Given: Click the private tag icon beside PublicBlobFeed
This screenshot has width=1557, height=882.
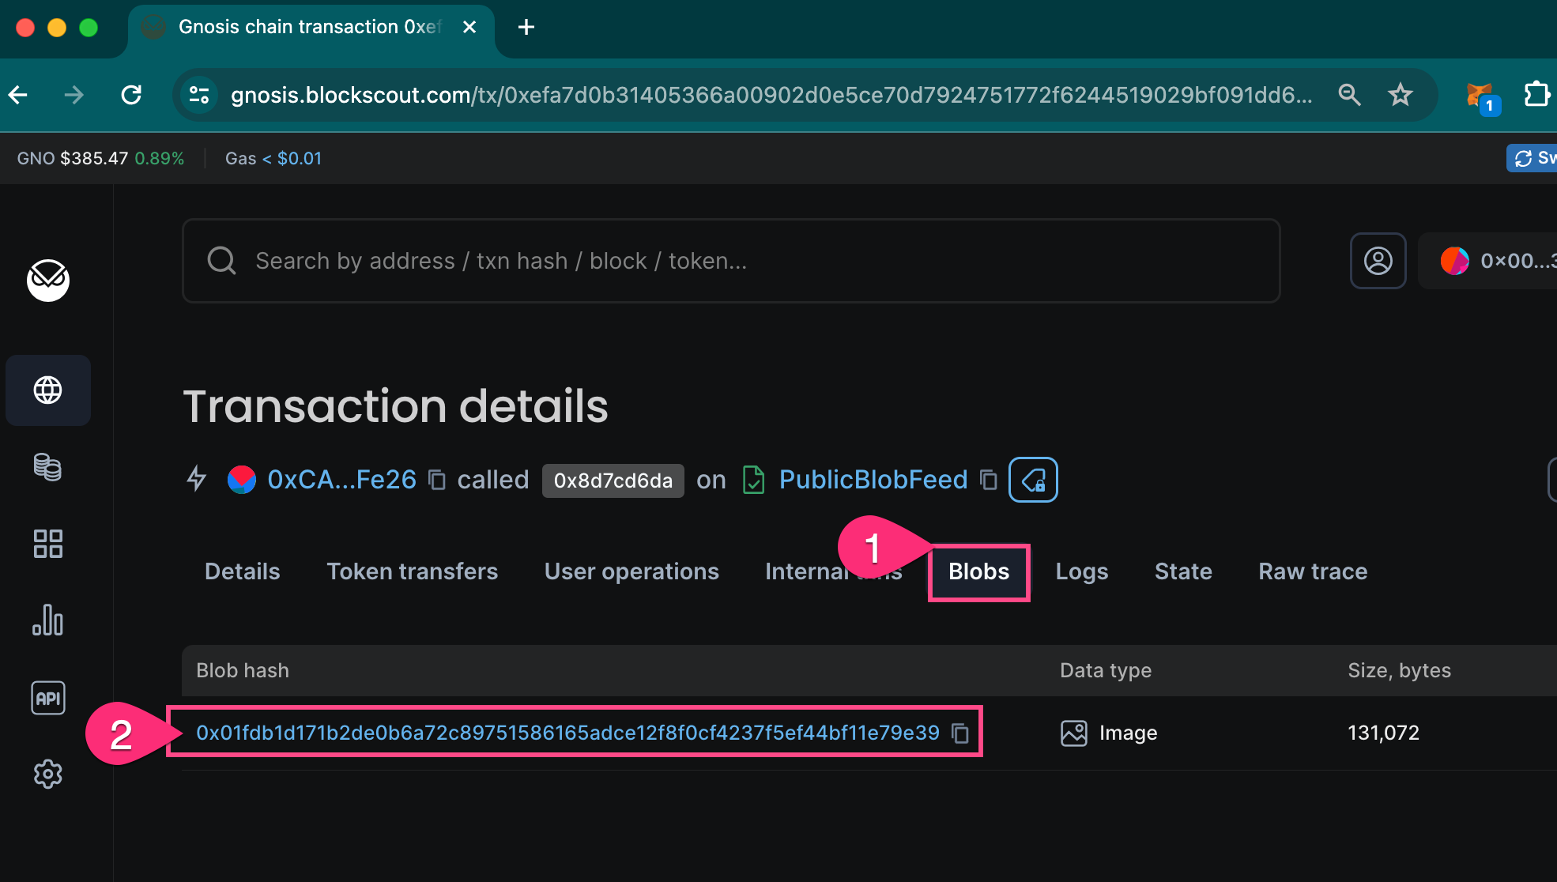Looking at the screenshot, I should click(x=1033, y=480).
